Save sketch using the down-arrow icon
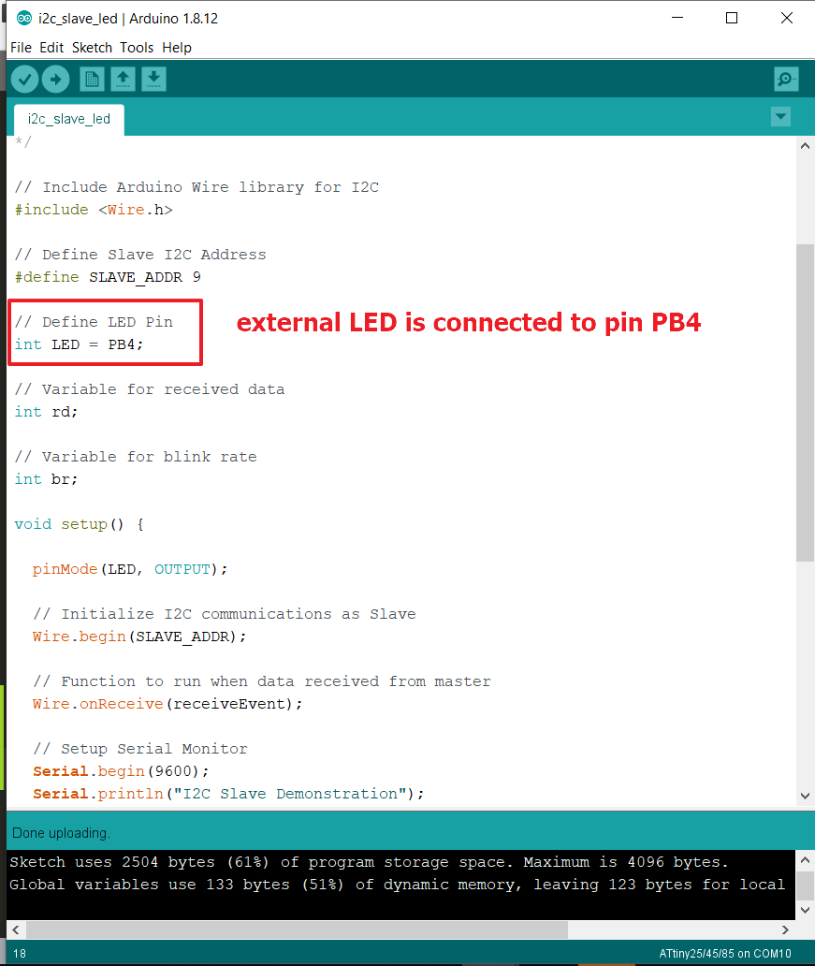This screenshot has height=966, width=815. pos(154,80)
